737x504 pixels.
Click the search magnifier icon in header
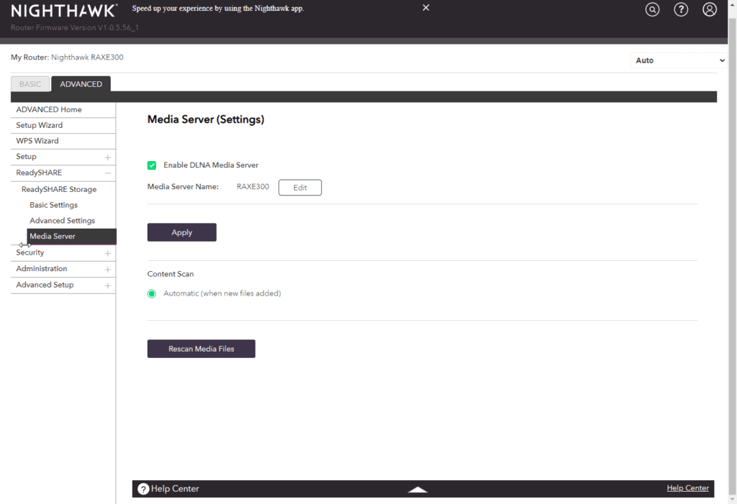tap(652, 9)
